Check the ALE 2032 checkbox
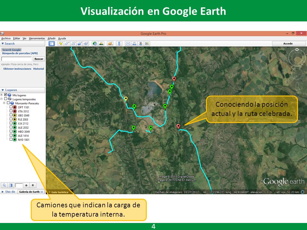The width and height of the screenshot is (307, 230). 11,127
